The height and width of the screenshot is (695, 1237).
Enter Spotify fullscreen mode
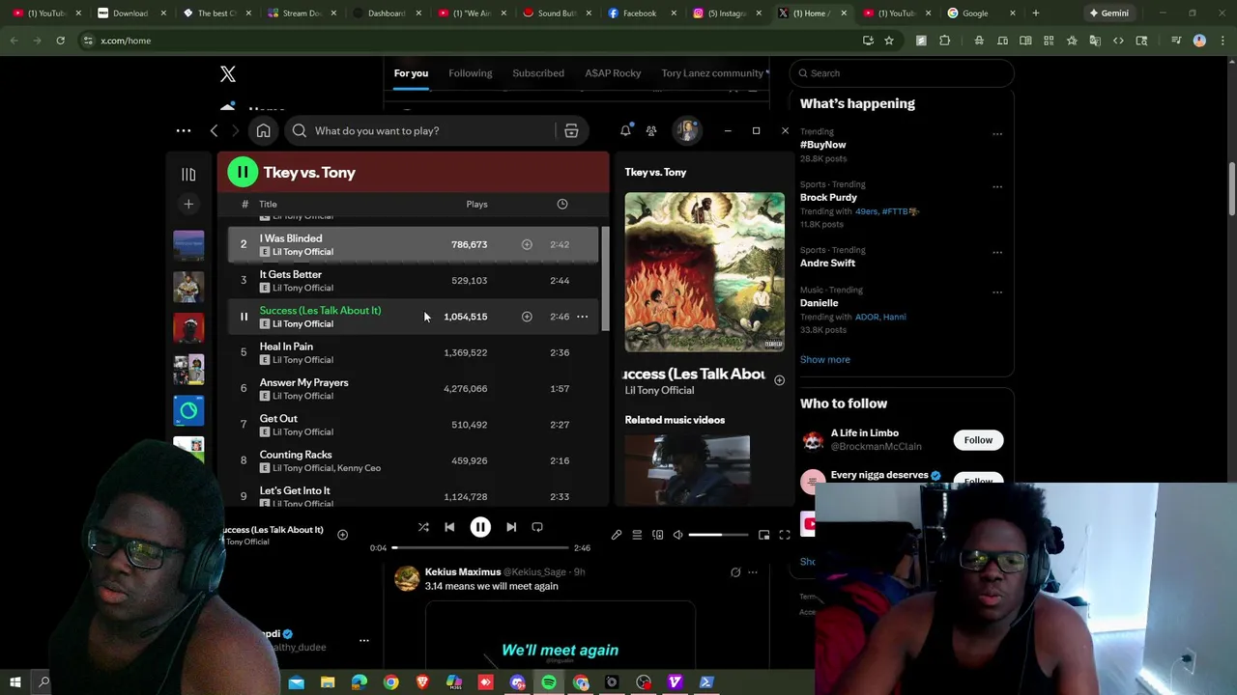[x=784, y=534]
